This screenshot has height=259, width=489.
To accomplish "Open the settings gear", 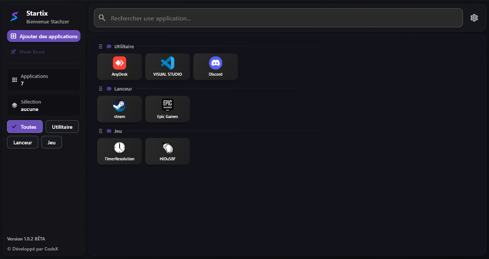I will click(474, 17).
